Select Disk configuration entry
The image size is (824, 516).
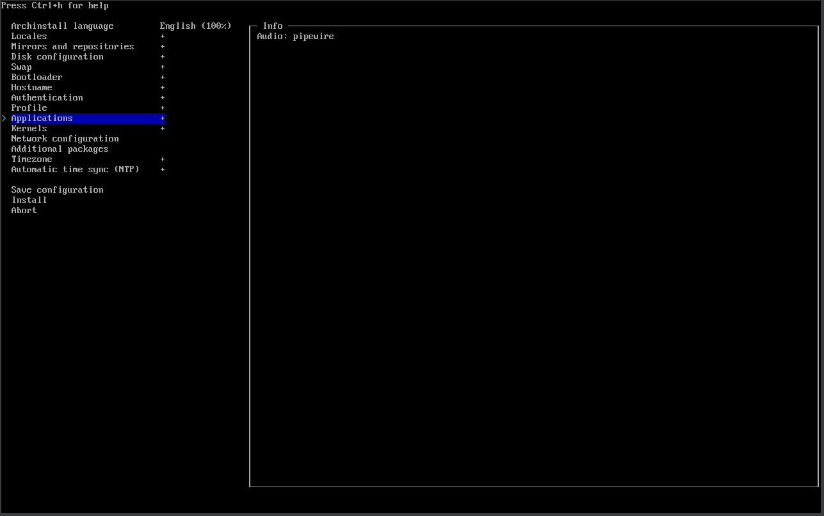click(57, 57)
